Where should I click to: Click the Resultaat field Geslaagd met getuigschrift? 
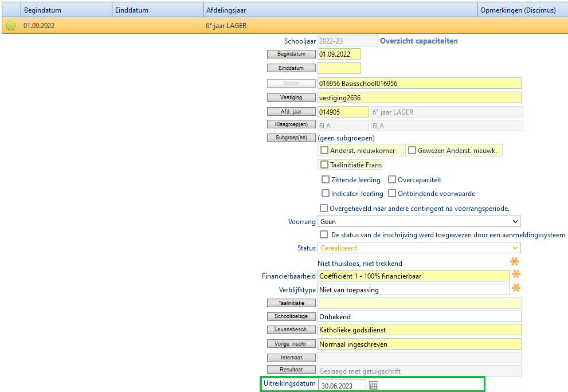(420, 371)
